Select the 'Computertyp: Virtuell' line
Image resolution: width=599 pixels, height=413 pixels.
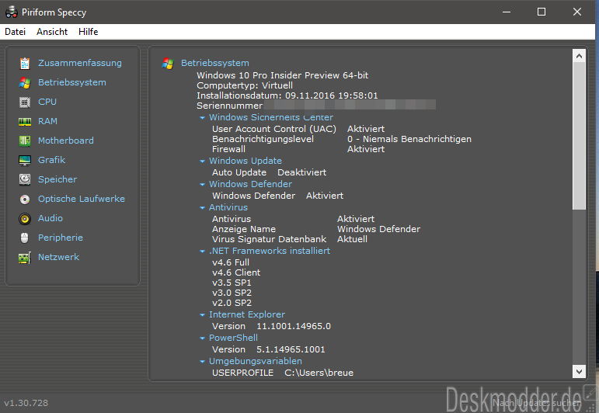[x=245, y=85]
